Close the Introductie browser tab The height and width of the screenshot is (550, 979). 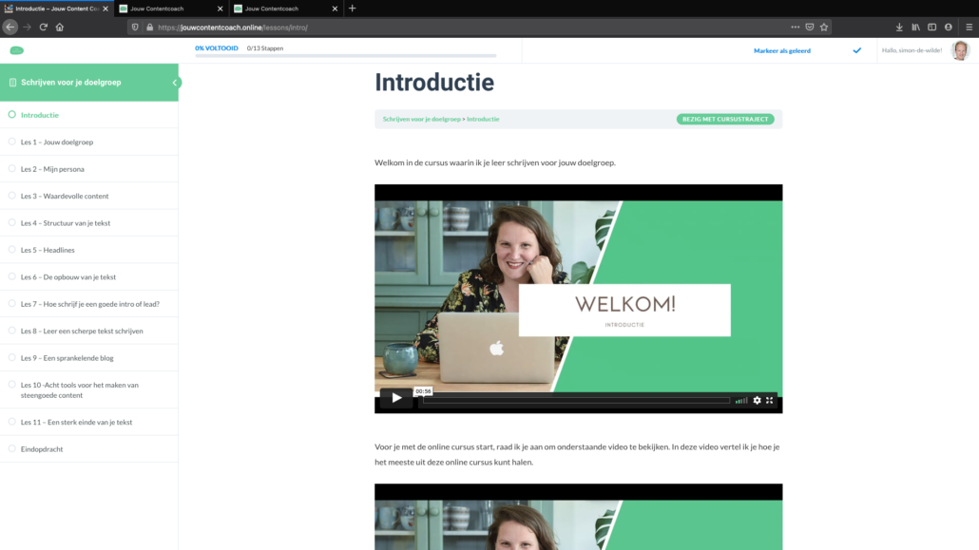pos(105,9)
